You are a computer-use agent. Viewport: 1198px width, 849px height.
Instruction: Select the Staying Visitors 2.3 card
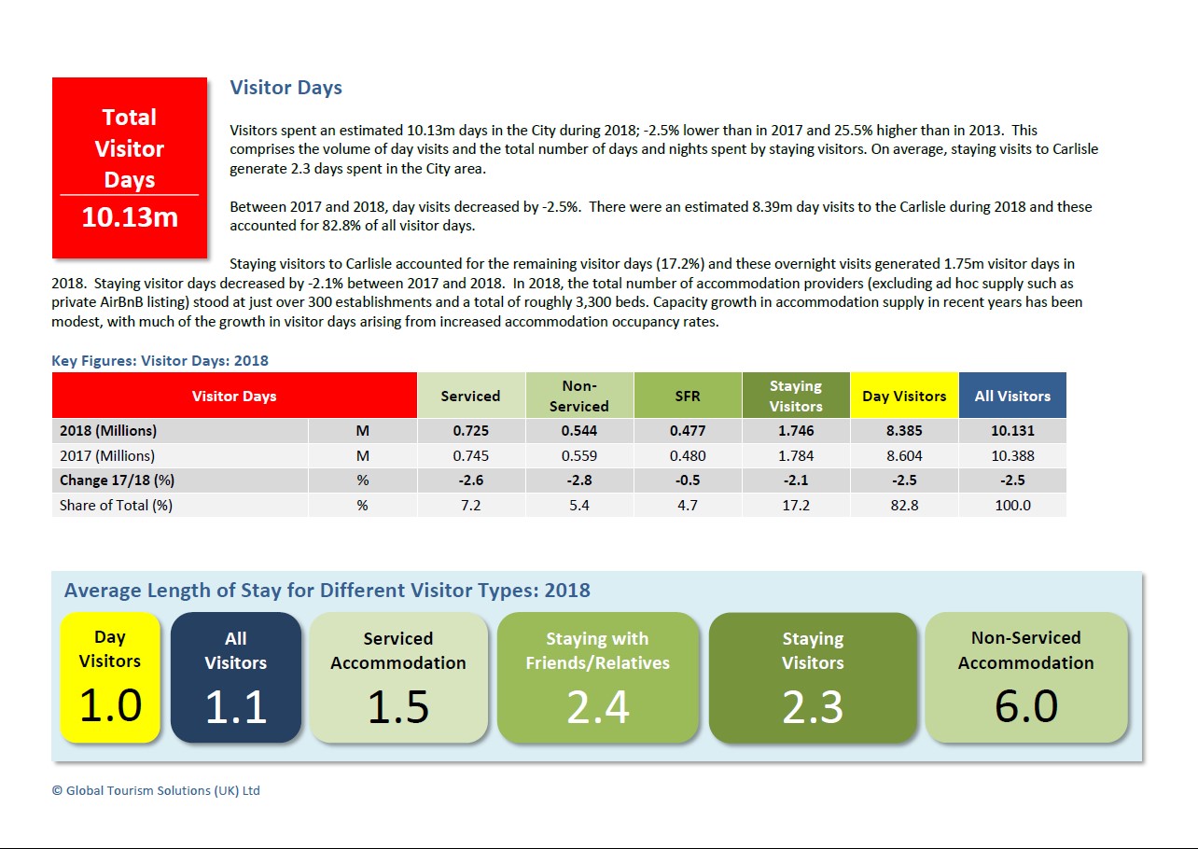pyautogui.click(x=813, y=677)
